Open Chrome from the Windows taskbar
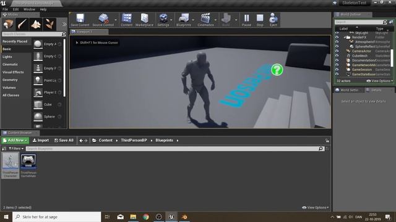396x222 pixels. [x=146, y=216]
